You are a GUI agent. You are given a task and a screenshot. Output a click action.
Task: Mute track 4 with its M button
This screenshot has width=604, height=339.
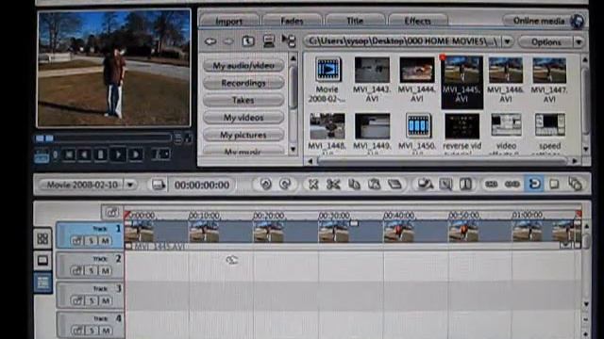click(x=106, y=331)
